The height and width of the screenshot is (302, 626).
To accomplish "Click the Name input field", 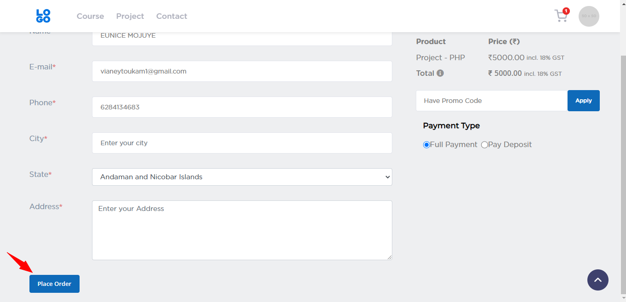I will [242, 36].
